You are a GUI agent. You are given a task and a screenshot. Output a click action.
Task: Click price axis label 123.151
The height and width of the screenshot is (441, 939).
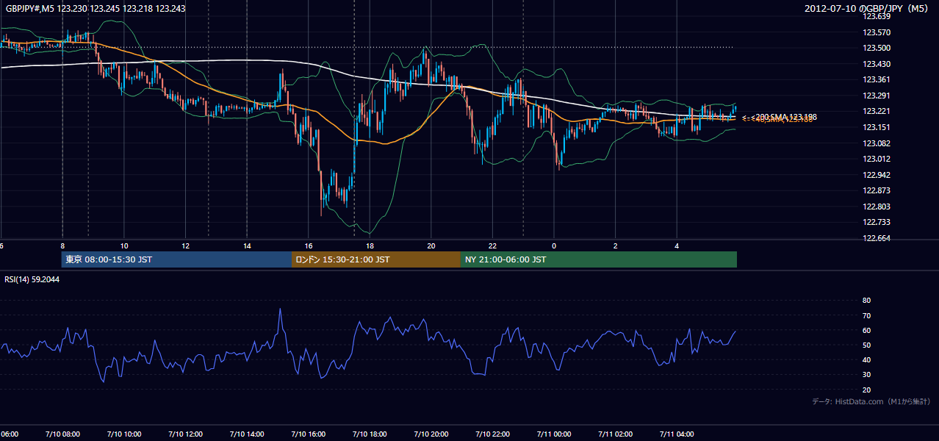pos(877,127)
